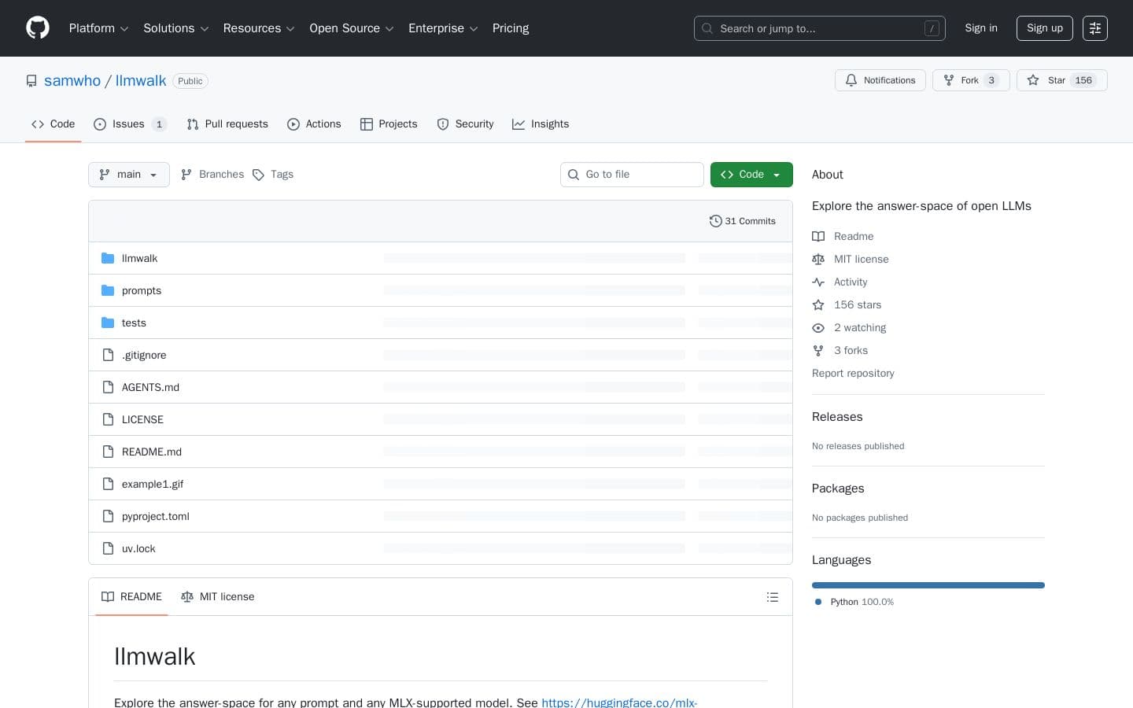
Task: Click the Sign up button
Action: [x=1044, y=28]
